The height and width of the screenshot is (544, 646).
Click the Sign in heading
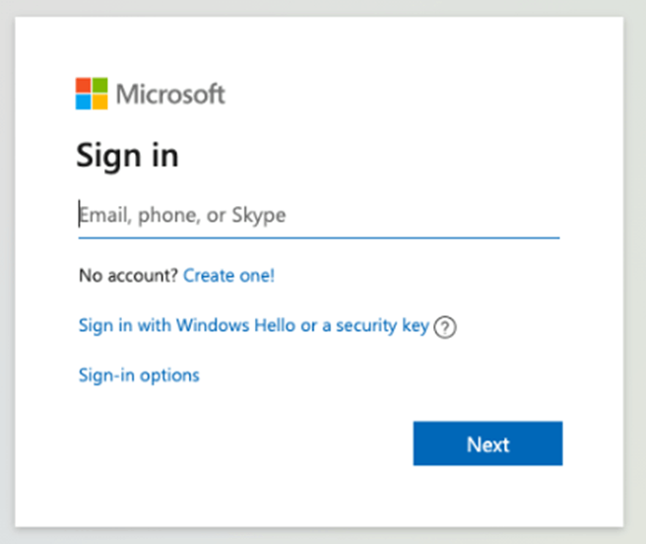pyautogui.click(x=127, y=156)
